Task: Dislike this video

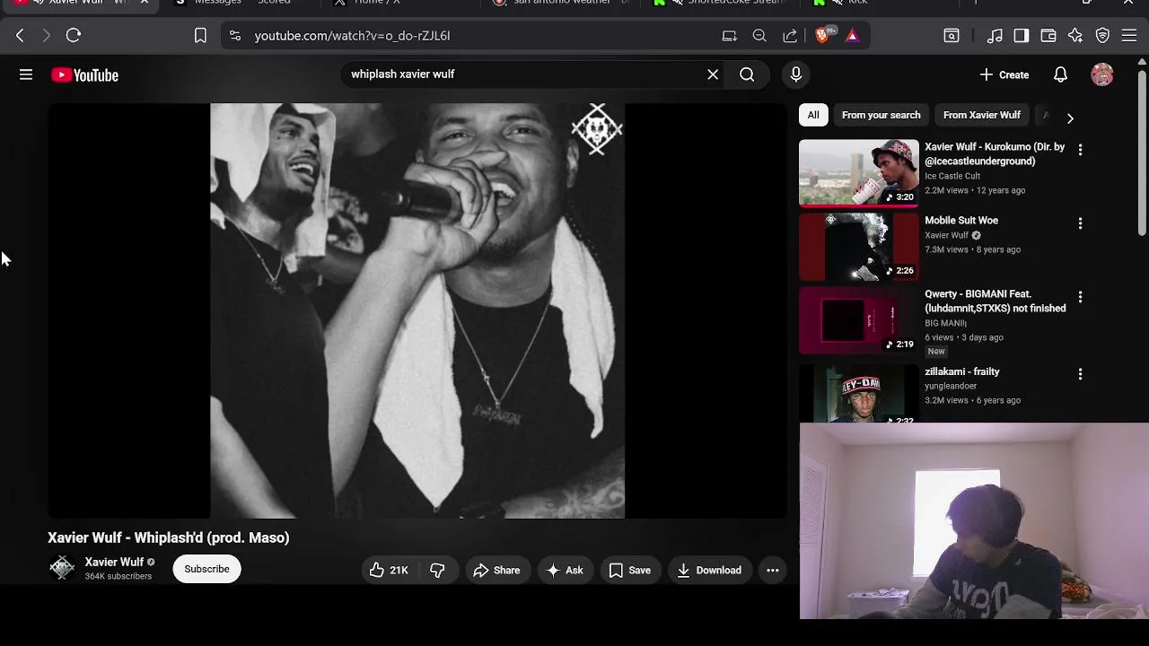Action: pyautogui.click(x=437, y=570)
